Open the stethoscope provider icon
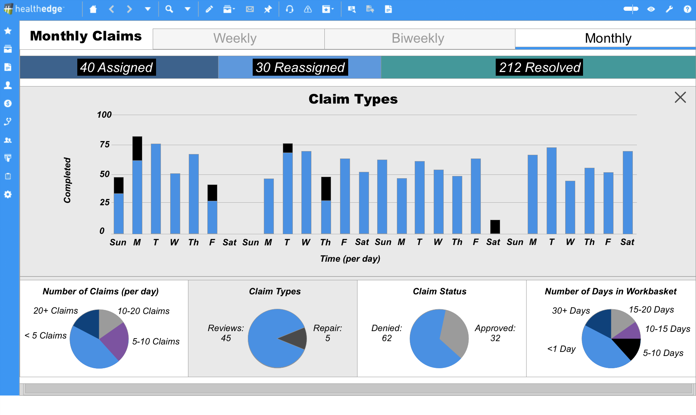Screen dimensions: 696x415 click(x=8, y=122)
